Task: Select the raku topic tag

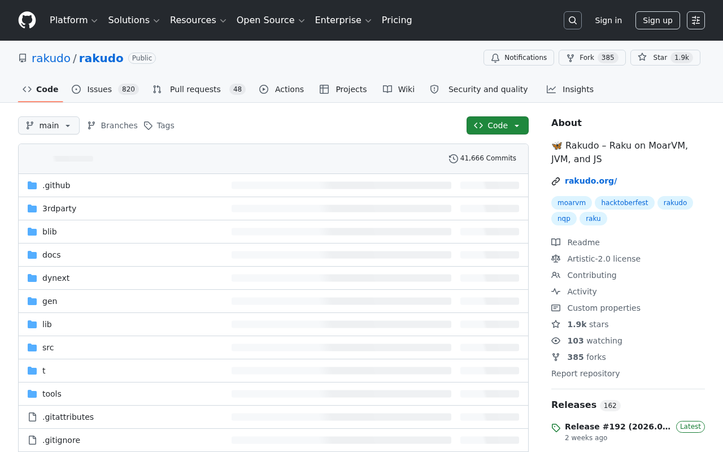Action: [593, 219]
